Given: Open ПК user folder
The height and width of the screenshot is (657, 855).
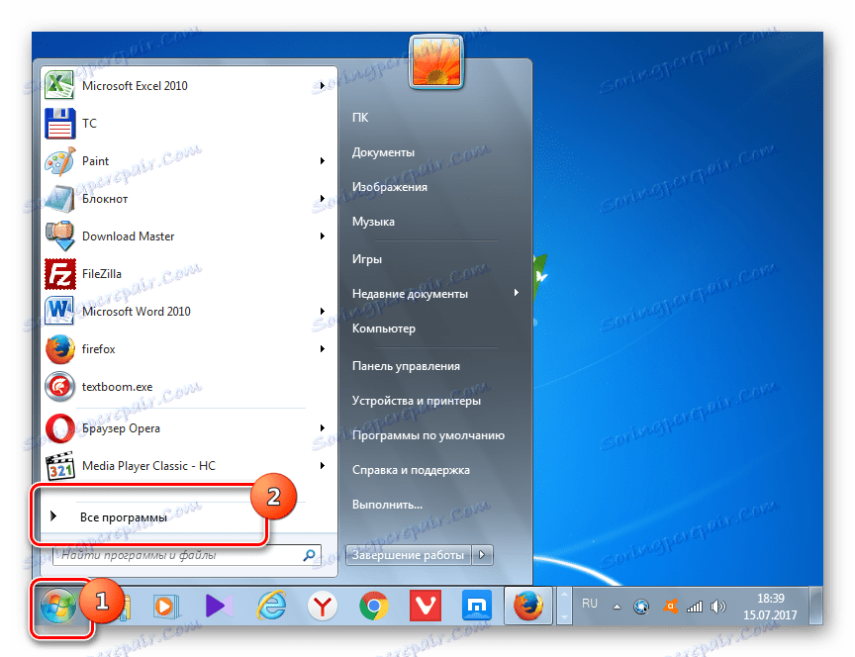Looking at the screenshot, I should 360,117.
